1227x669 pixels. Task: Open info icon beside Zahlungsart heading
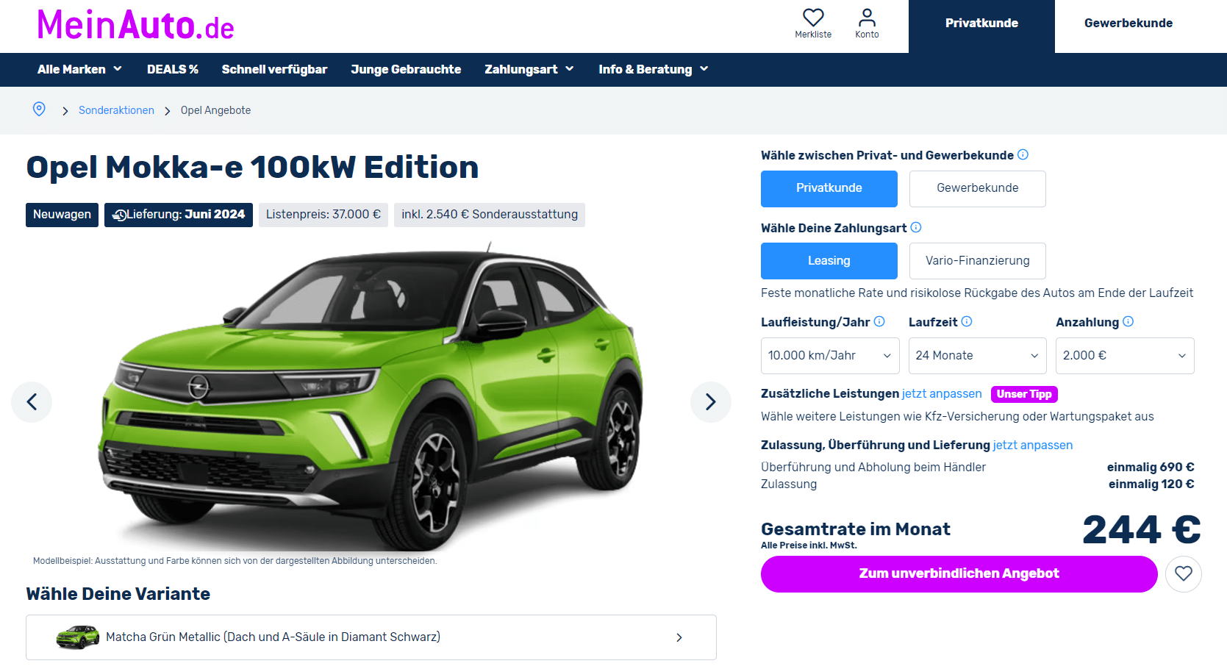coord(916,227)
